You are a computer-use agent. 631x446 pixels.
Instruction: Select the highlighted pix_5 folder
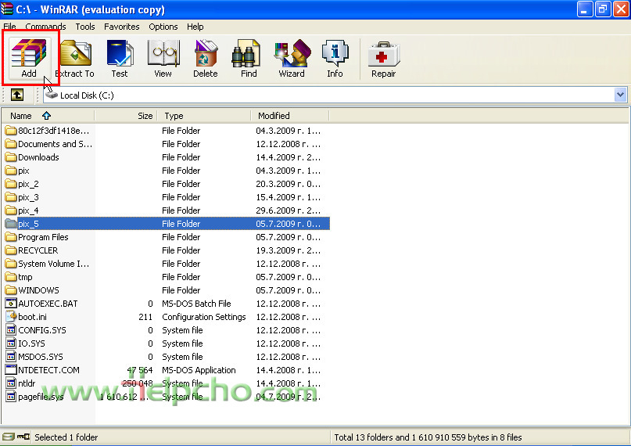[x=166, y=224]
